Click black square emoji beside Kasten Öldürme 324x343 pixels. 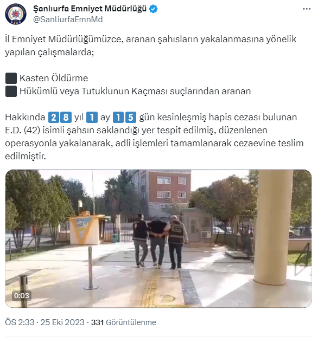pyautogui.click(x=11, y=79)
